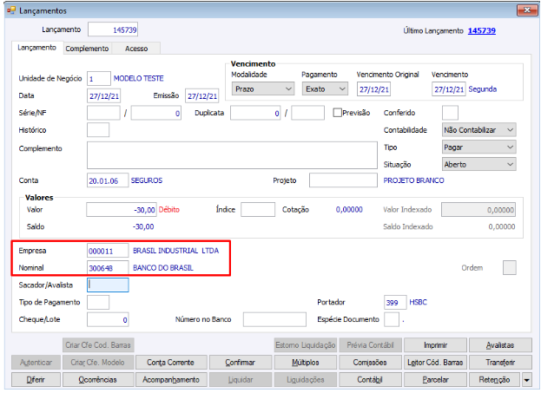
Task: Click the BRASIL INDUSTRIAL LTDA text
Action: [176, 251]
